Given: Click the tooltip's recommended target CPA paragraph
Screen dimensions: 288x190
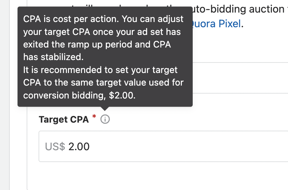Looking at the screenshot, I should pos(103,83).
